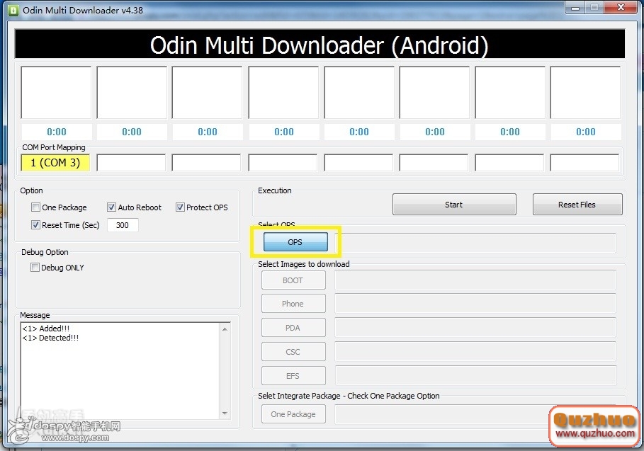Click the Reset Time value field showing 300

123,225
